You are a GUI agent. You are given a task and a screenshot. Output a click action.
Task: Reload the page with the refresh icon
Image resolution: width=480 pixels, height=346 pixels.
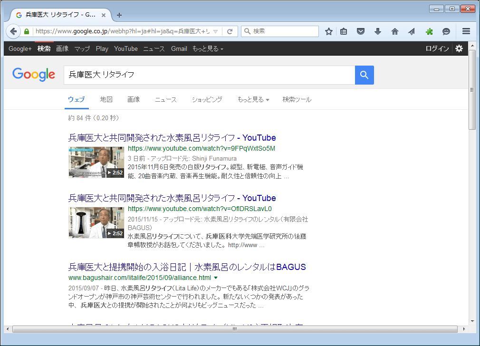[x=230, y=31]
